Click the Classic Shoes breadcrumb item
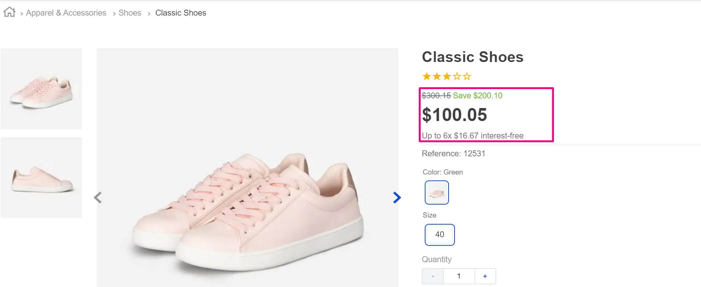 [181, 13]
